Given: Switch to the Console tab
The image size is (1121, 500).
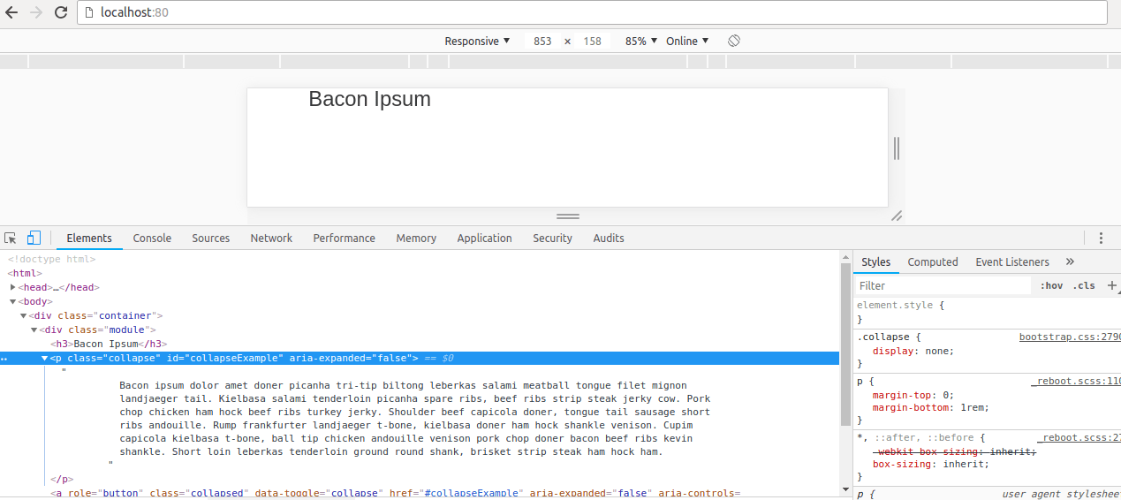Looking at the screenshot, I should pos(152,239).
